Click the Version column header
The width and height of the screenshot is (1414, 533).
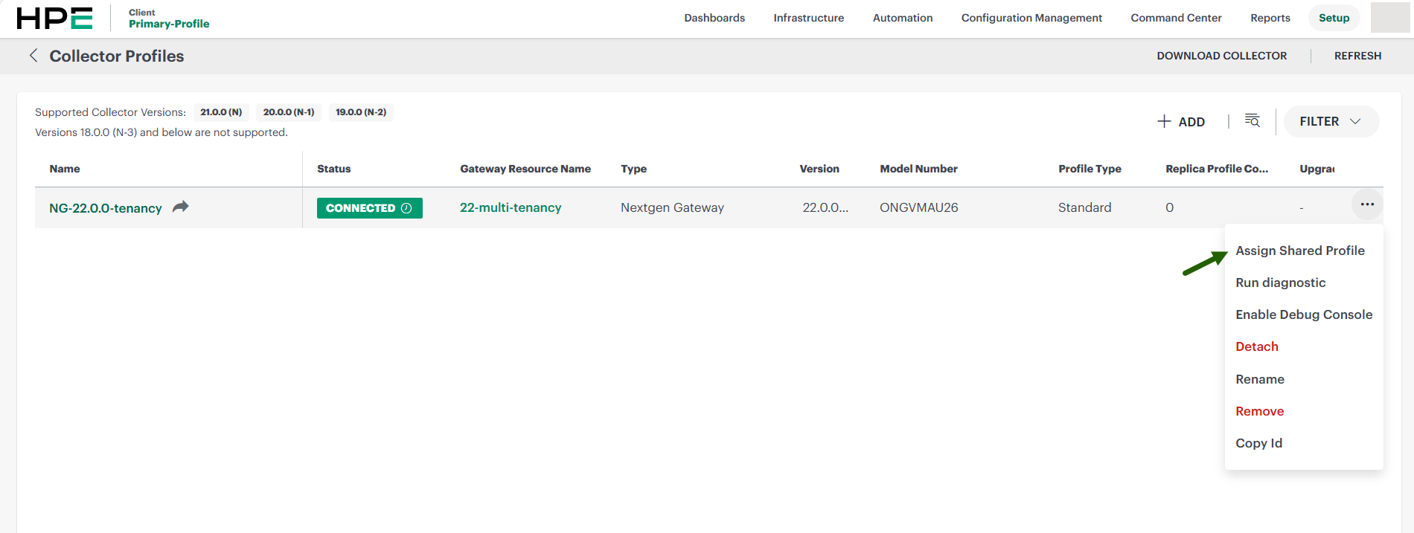pyautogui.click(x=819, y=169)
